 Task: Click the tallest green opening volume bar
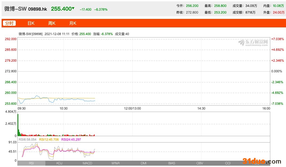(x=18, y=125)
